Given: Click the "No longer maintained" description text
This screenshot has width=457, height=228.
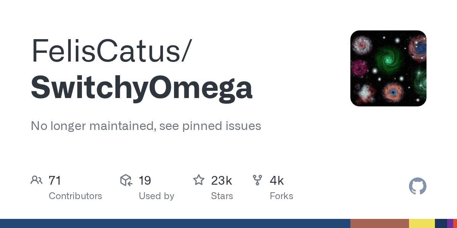Looking at the screenshot, I should click(x=146, y=126).
